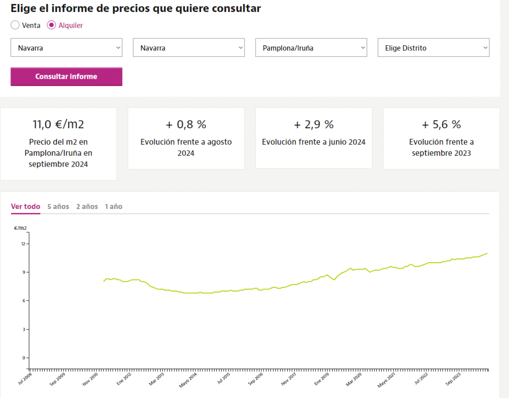Open the second Navarra province dropdown
509x398 pixels.
coord(188,48)
